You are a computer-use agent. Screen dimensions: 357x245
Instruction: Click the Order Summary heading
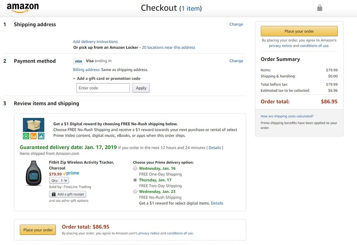pos(280,59)
